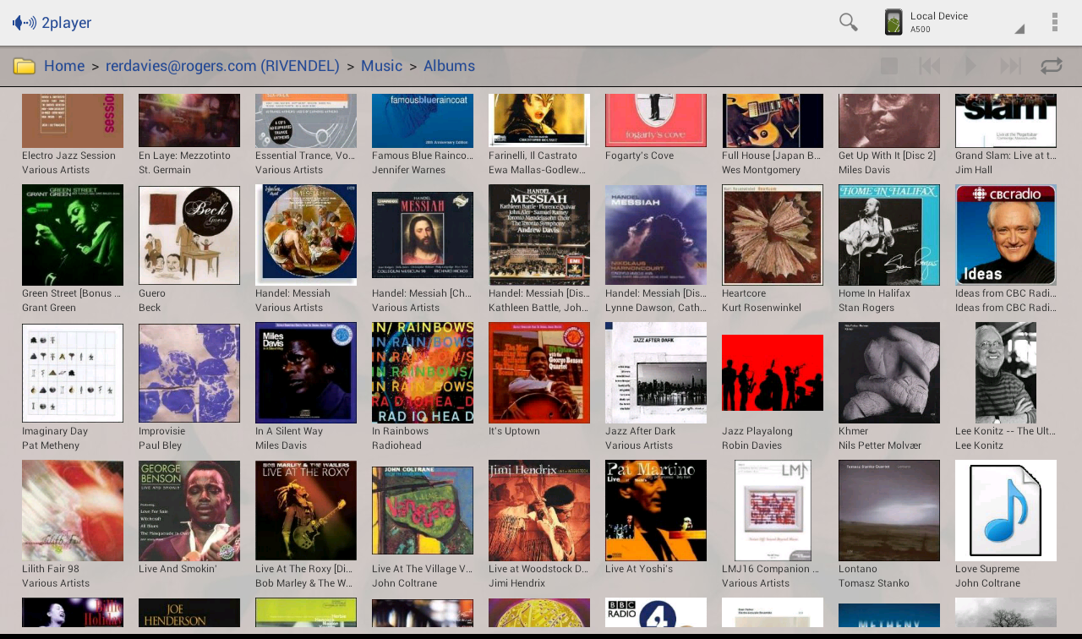This screenshot has width=1082, height=639.
Task: Open the search magnifier icon
Action: click(x=848, y=22)
